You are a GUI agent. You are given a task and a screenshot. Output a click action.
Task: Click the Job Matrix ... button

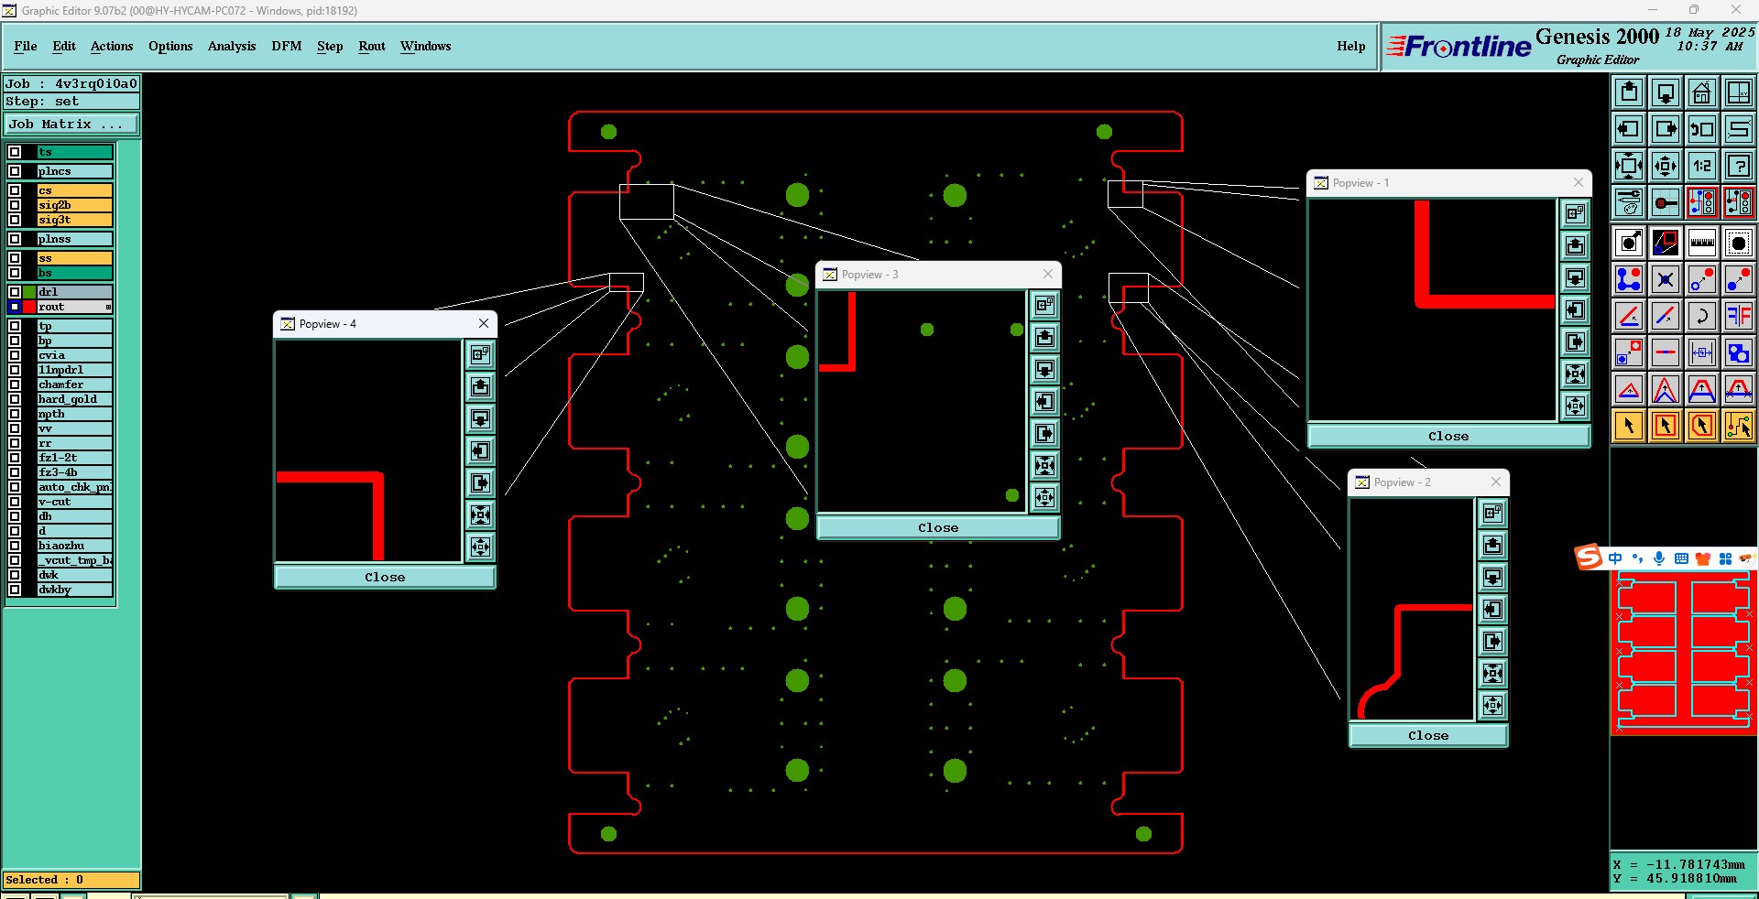tap(71, 125)
